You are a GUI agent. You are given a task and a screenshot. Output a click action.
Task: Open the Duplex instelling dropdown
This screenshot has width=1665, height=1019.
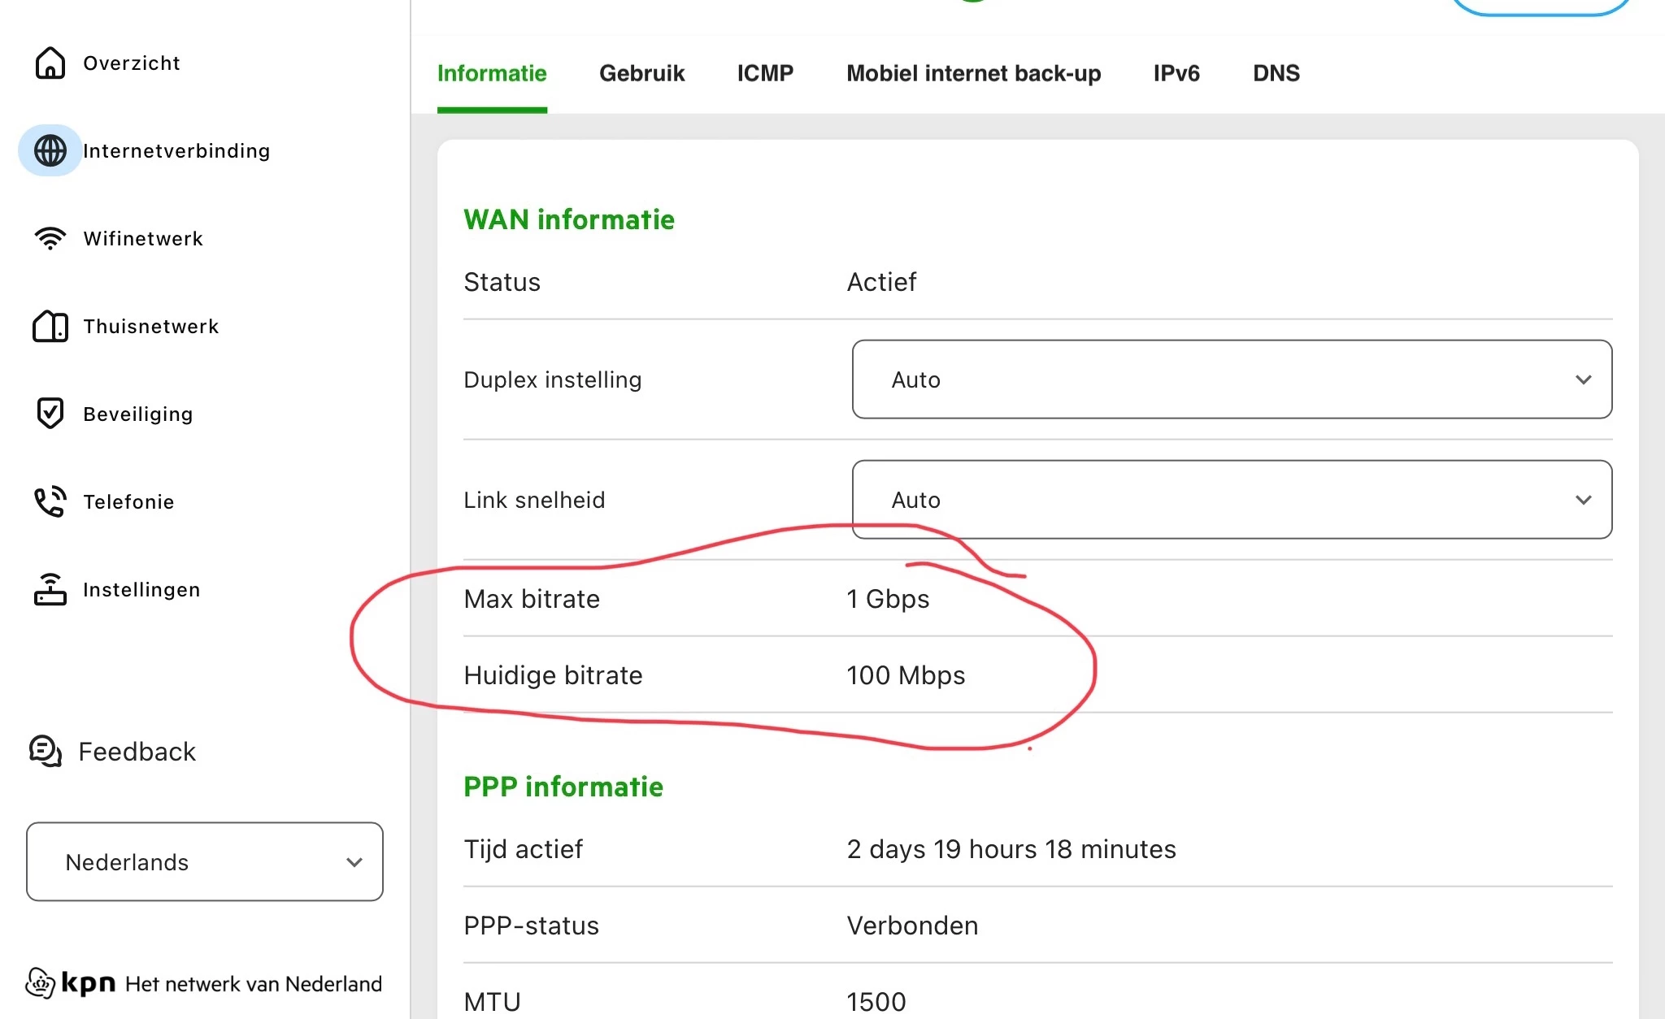coord(1231,379)
